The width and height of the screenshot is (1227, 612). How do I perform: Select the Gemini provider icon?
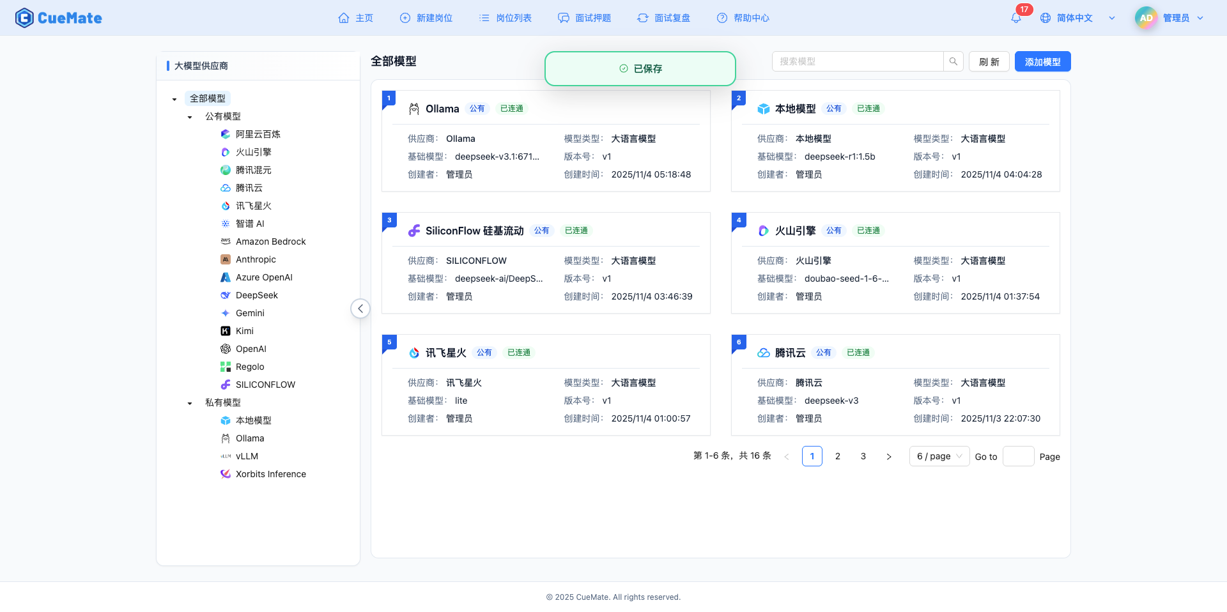pyautogui.click(x=224, y=313)
